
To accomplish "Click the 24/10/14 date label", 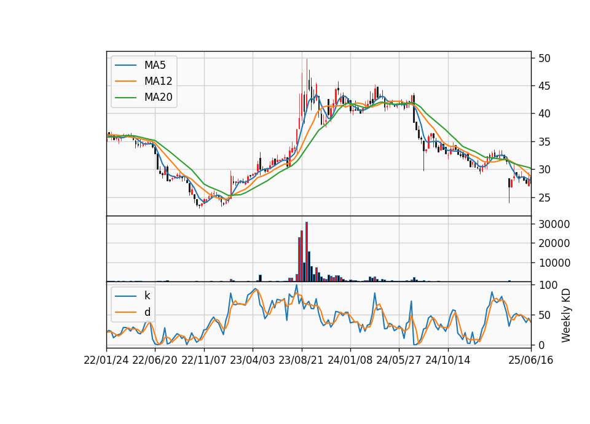I will (x=448, y=361).
